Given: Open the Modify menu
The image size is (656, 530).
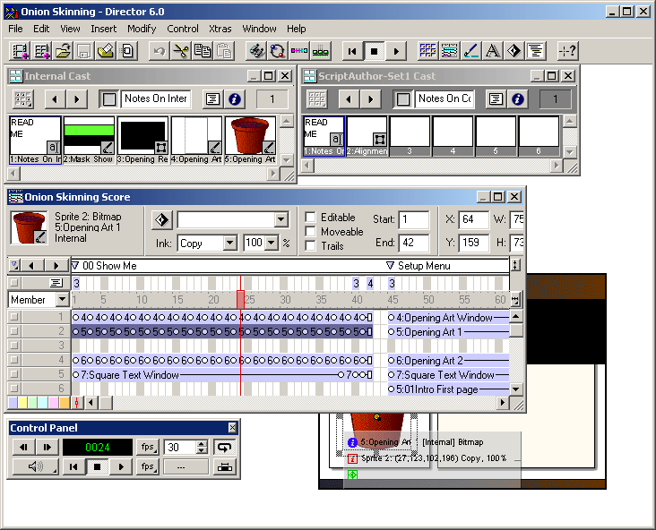Looking at the screenshot, I should click(142, 29).
